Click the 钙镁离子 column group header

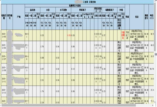coord(83,10)
